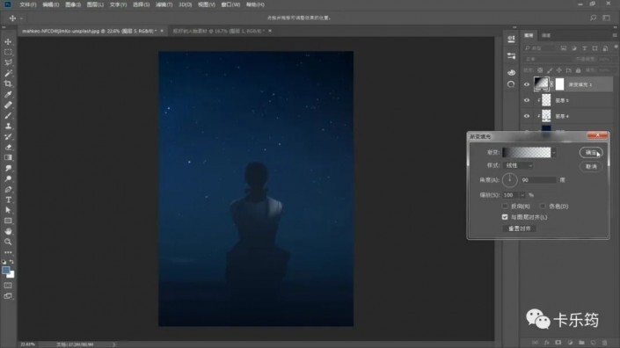
Task: Filter layers by shape type icon
Action: (x=594, y=48)
